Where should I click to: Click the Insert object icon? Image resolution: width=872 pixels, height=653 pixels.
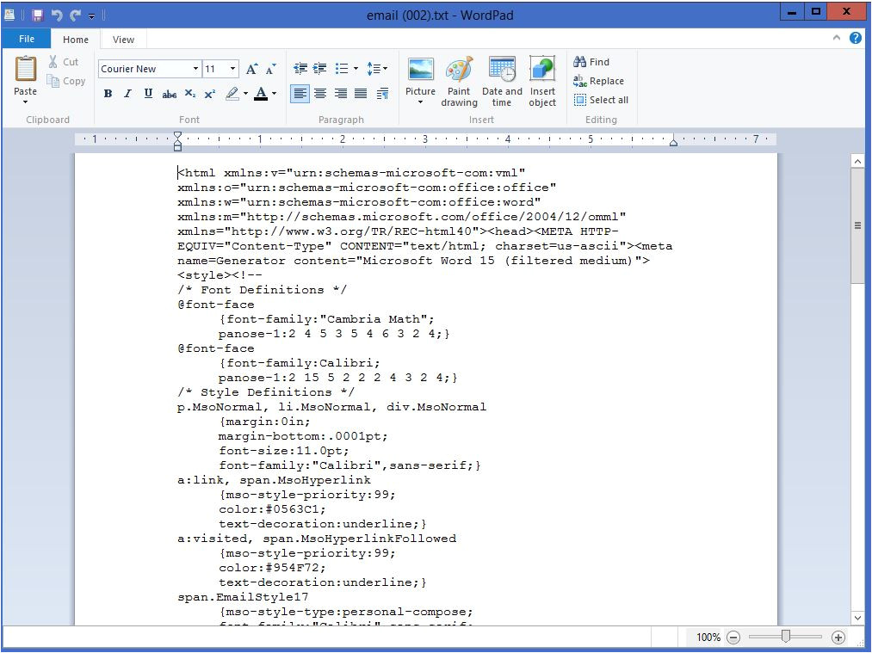[x=542, y=70]
